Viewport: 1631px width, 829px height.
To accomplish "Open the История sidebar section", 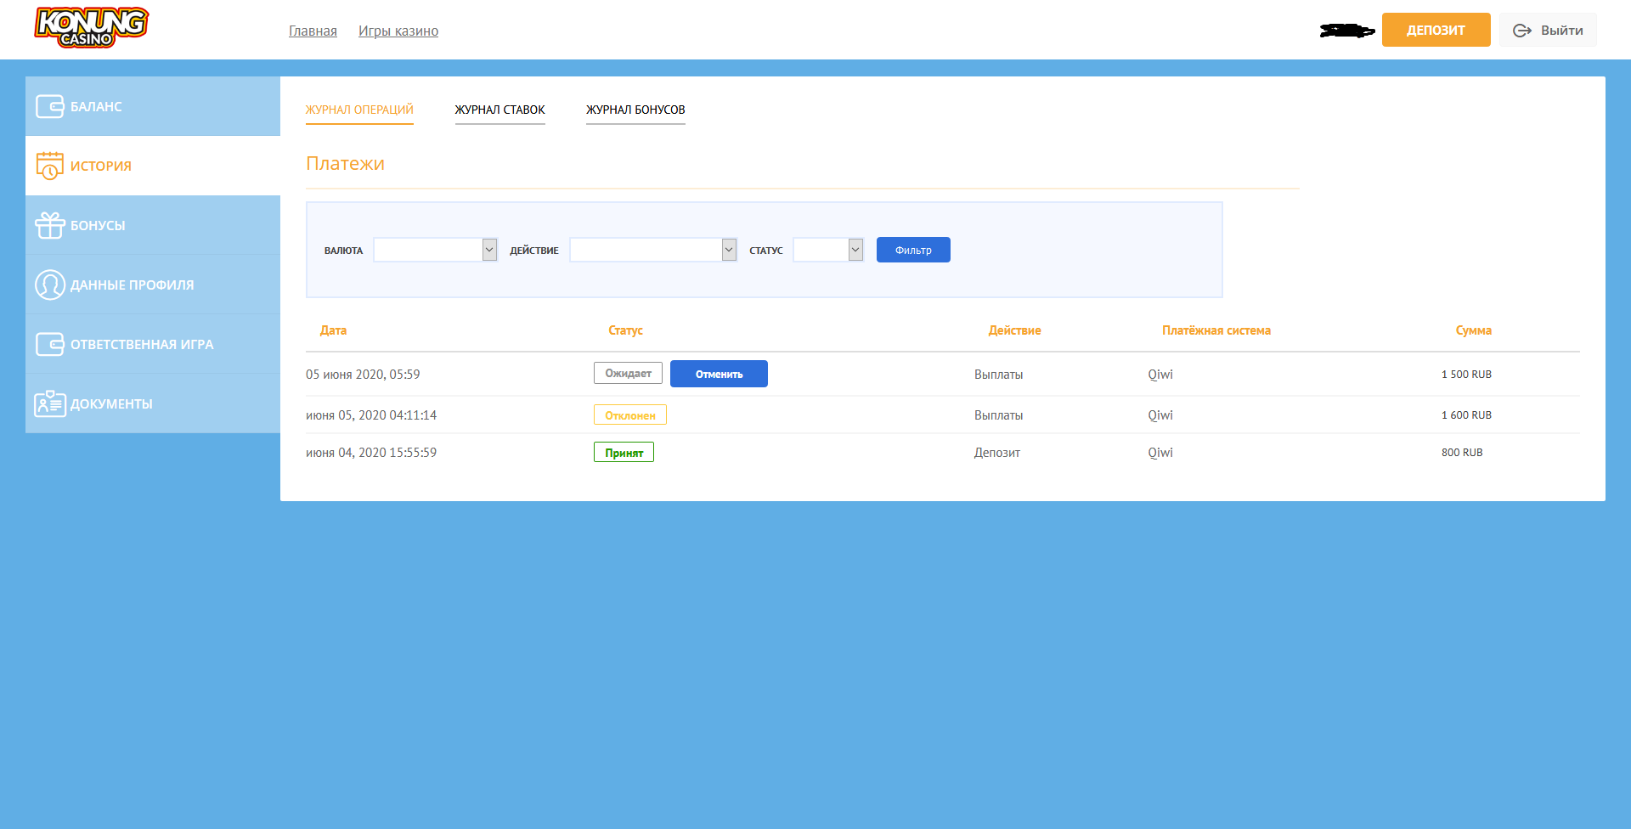I will coord(153,166).
